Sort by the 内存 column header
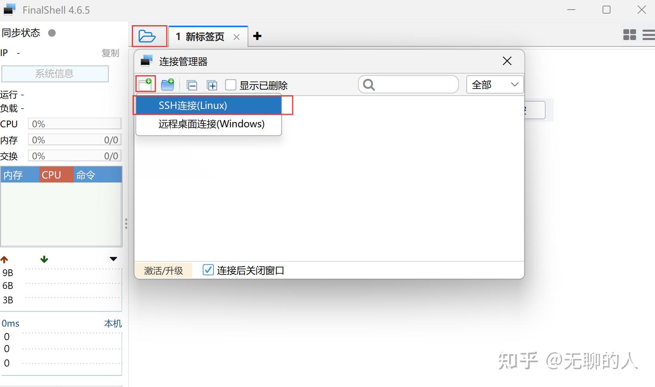 [20, 175]
